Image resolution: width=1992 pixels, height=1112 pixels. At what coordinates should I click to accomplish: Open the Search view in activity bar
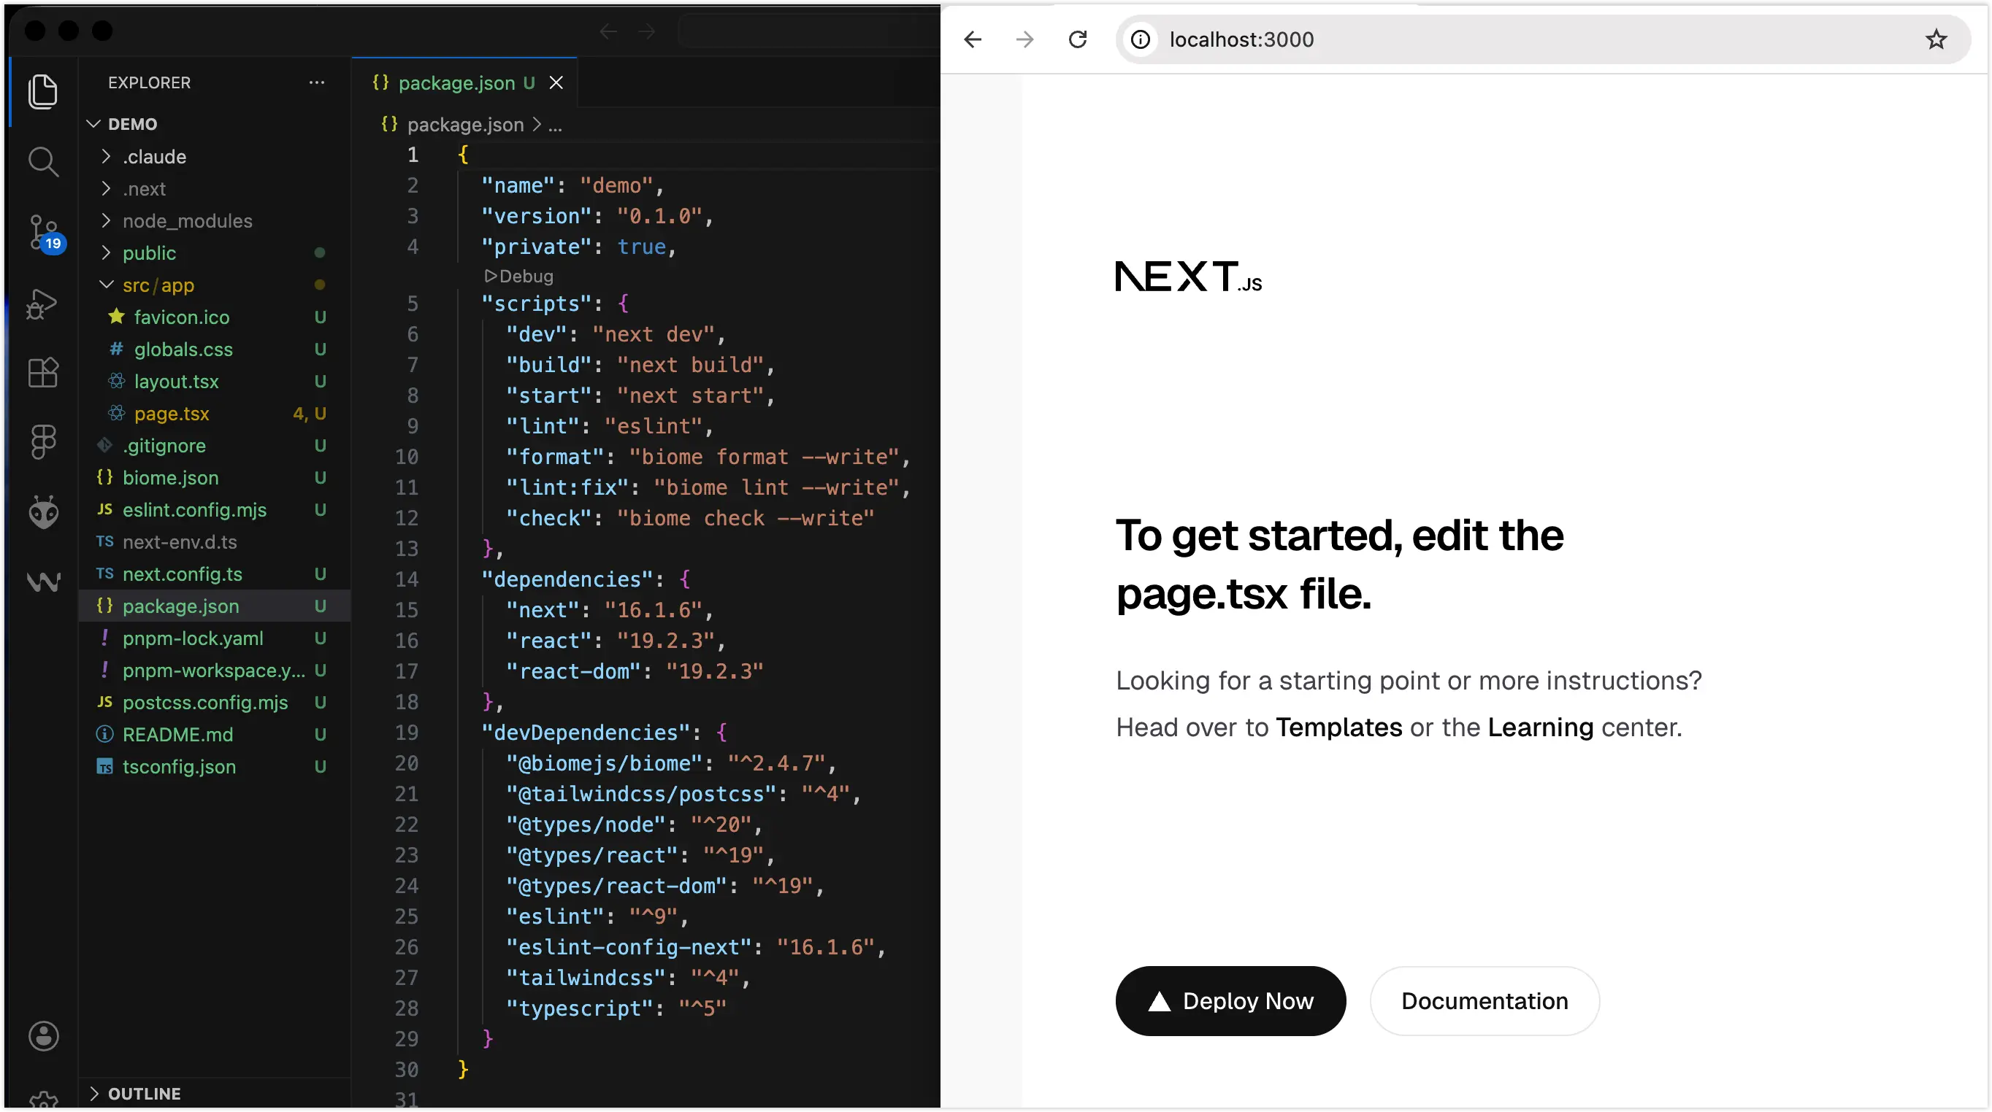pos(42,161)
